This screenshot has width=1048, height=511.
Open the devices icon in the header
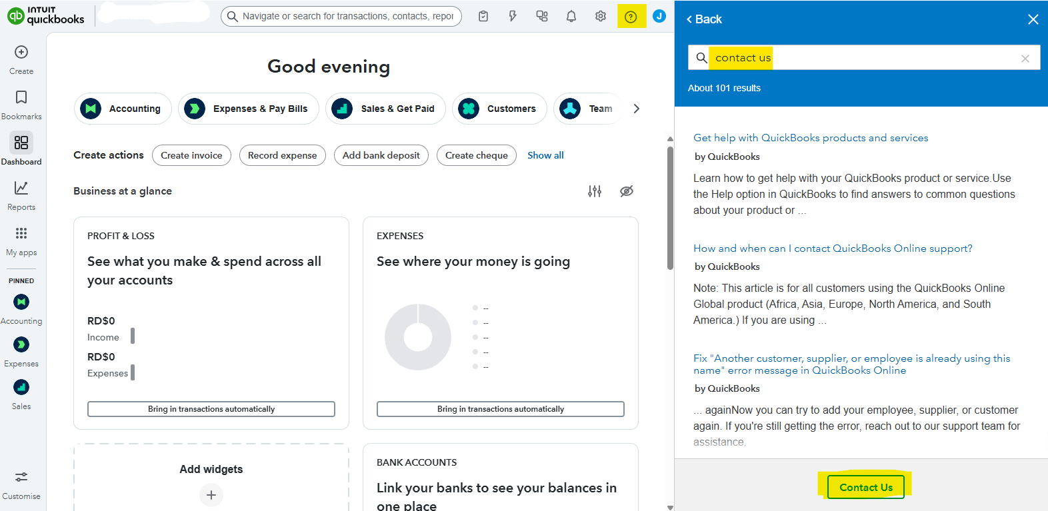pos(542,16)
